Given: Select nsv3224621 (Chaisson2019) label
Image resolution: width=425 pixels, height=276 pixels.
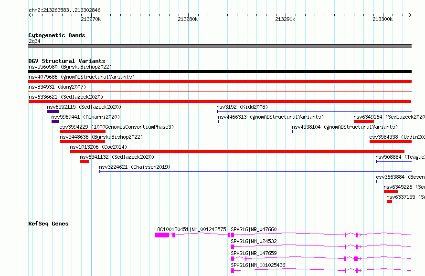Looking at the screenshot, I should click(135, 167).
